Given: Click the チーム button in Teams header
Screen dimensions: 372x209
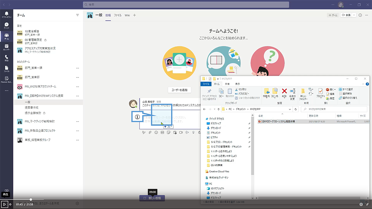Looking at the screenshot, I should click(x=333, y=15).
